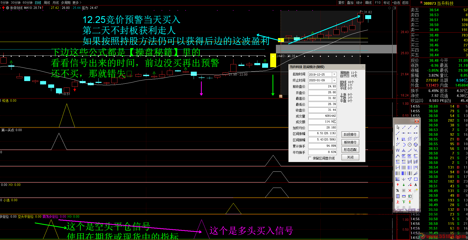468x240 pixels.
Task: Select the red up-arrow marker tool
Action: [397, 184]
